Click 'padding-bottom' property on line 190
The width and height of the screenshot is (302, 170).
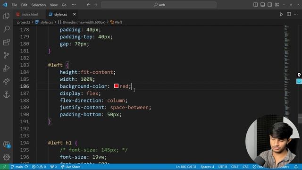[81, 114]
